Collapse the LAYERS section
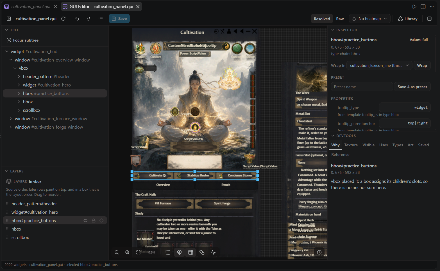The image size is (440, 271). [x=6, y=171]
